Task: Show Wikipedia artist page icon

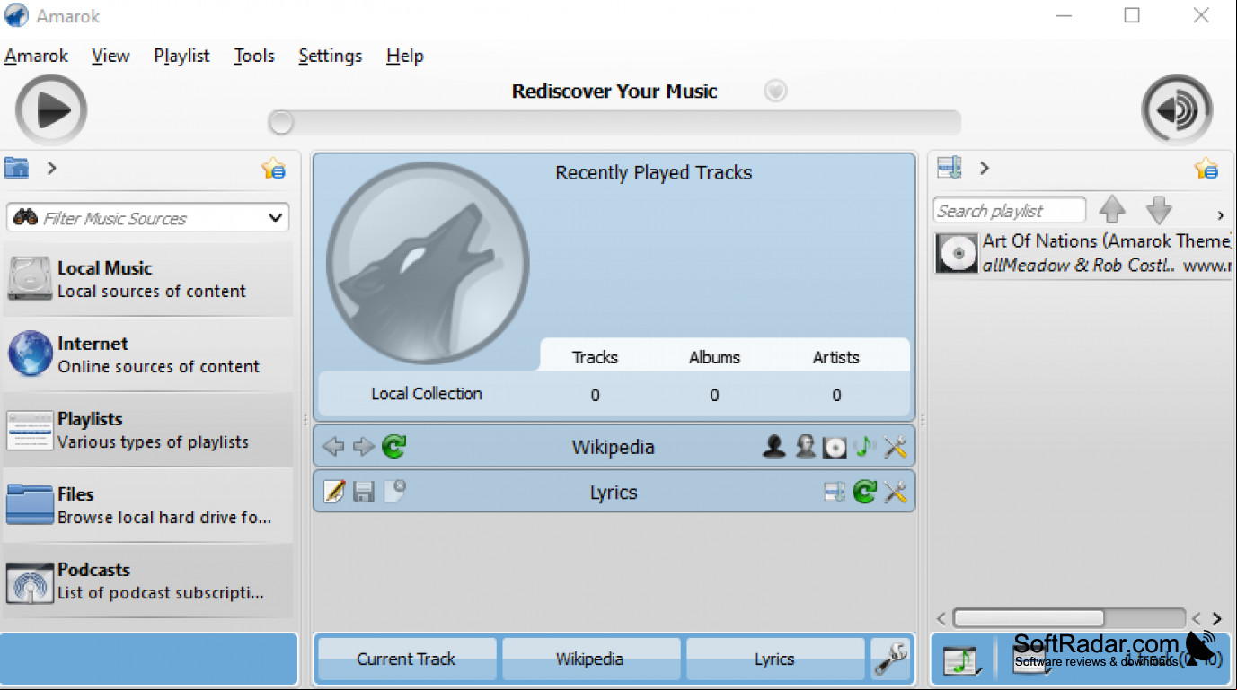Action: click(773, 446)
